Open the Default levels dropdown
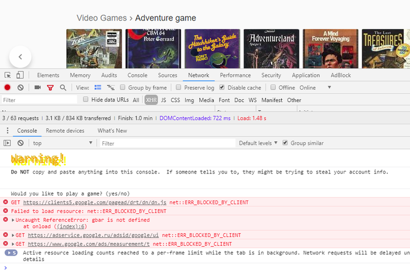The image size is (410, 279). (258, 143)
